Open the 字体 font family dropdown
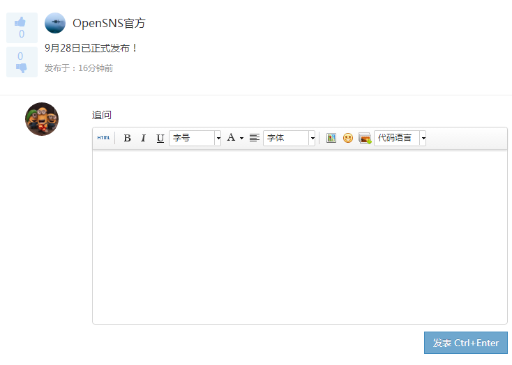This screenshot has height=365, width=512. (289, 138)
